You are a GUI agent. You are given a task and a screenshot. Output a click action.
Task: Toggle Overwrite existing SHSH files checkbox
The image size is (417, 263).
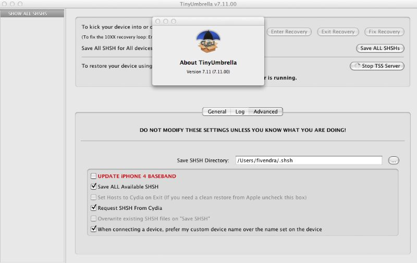pyautogui.click(x=93, y=218)
